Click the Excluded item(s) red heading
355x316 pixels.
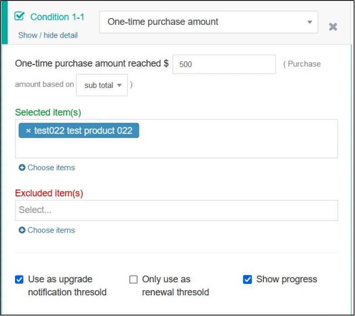49,193
